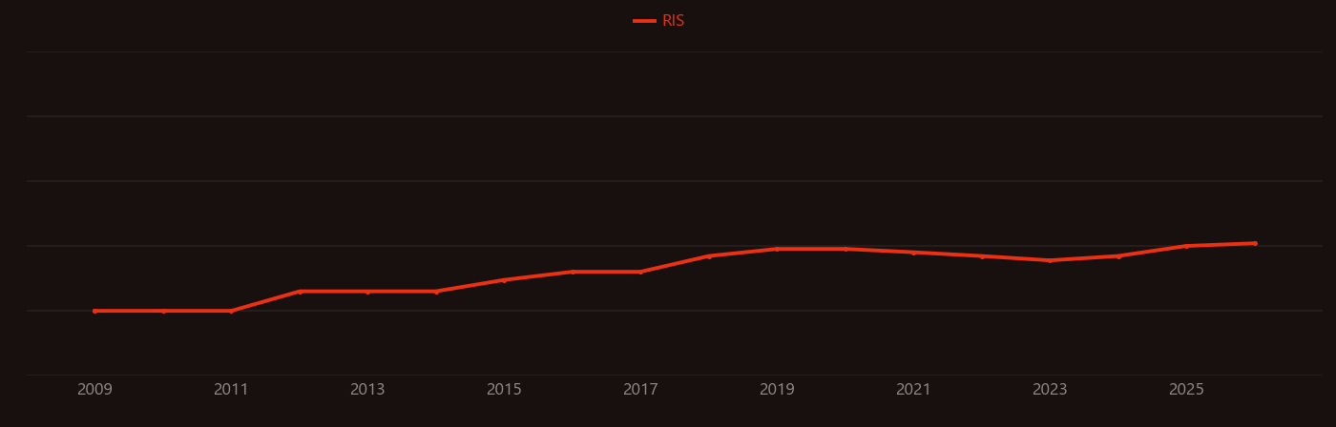Click the 2017 x-axis label
Viewport: 1336px width, 427px height.
[x=640, y=390]
